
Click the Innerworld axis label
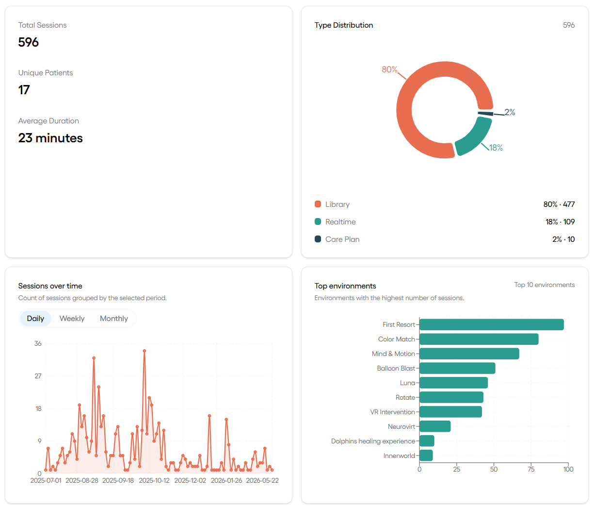click(399, 456)
